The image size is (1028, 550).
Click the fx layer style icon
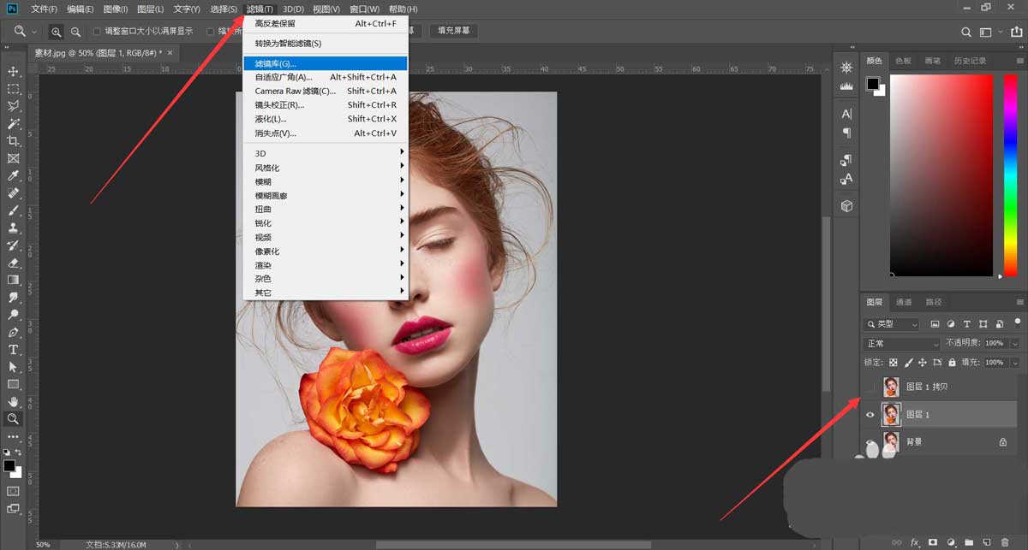pyautogui.click(x=914, y=542)
